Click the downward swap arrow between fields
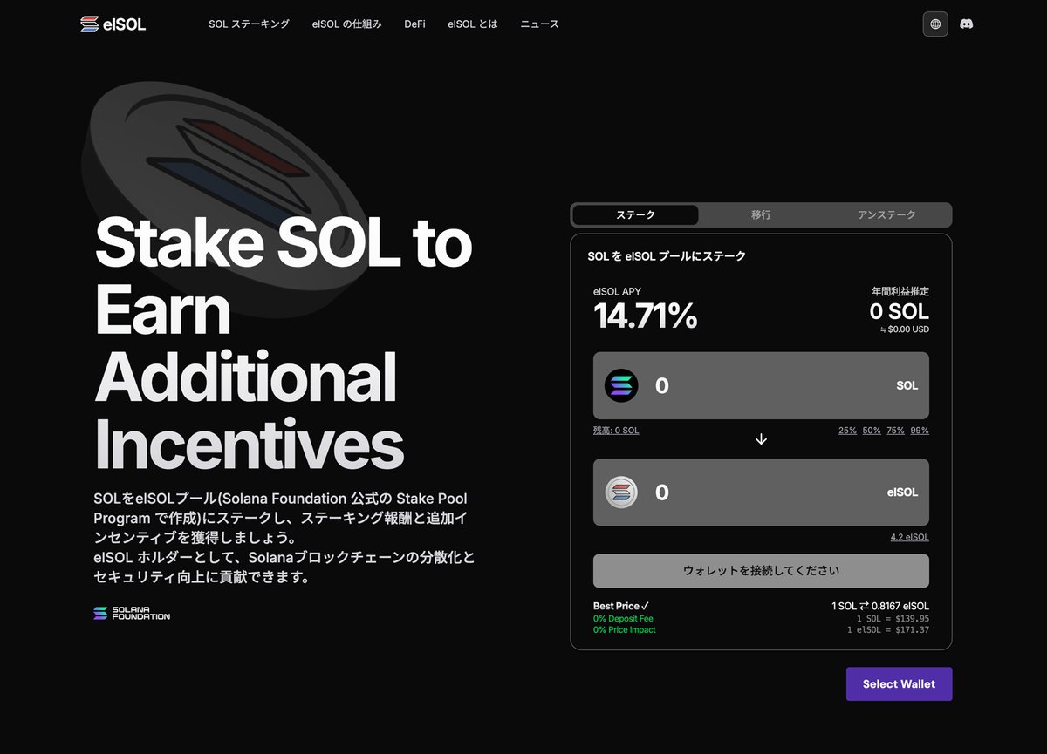1047x754 pixels. coord(760,438)
